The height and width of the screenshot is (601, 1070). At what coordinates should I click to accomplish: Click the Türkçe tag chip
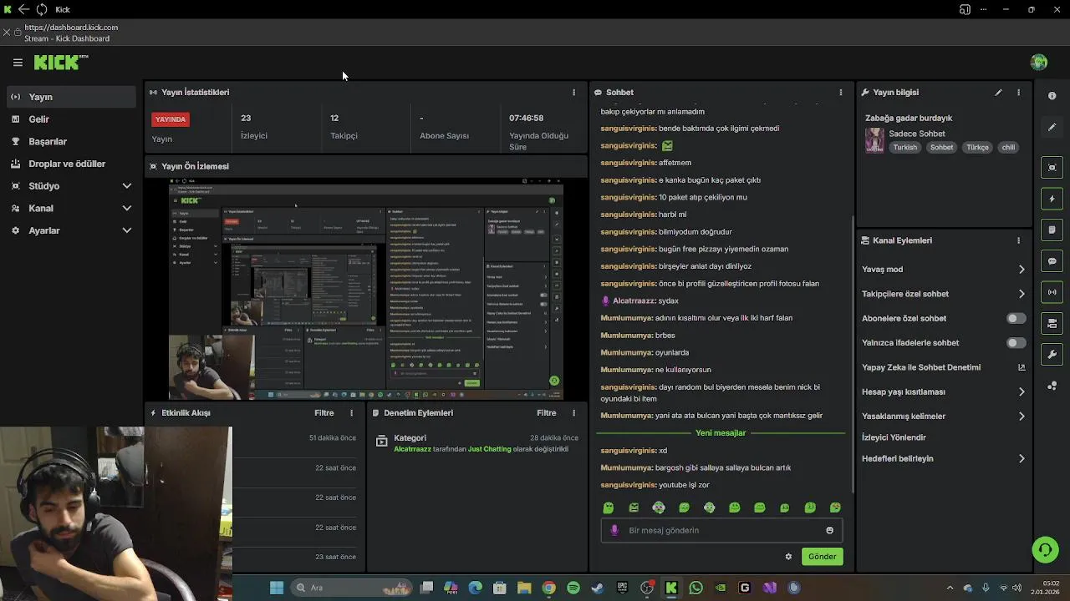(x=977, y=148)
